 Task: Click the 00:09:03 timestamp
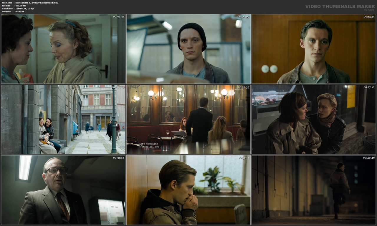click(x=244, y=17)
